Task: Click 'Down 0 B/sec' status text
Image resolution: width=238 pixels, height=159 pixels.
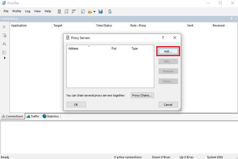Action: 161,157
